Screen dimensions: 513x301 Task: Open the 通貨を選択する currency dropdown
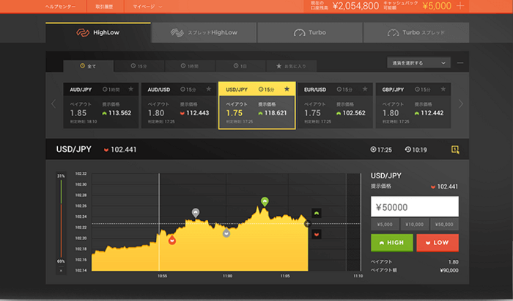coord(418,63)
